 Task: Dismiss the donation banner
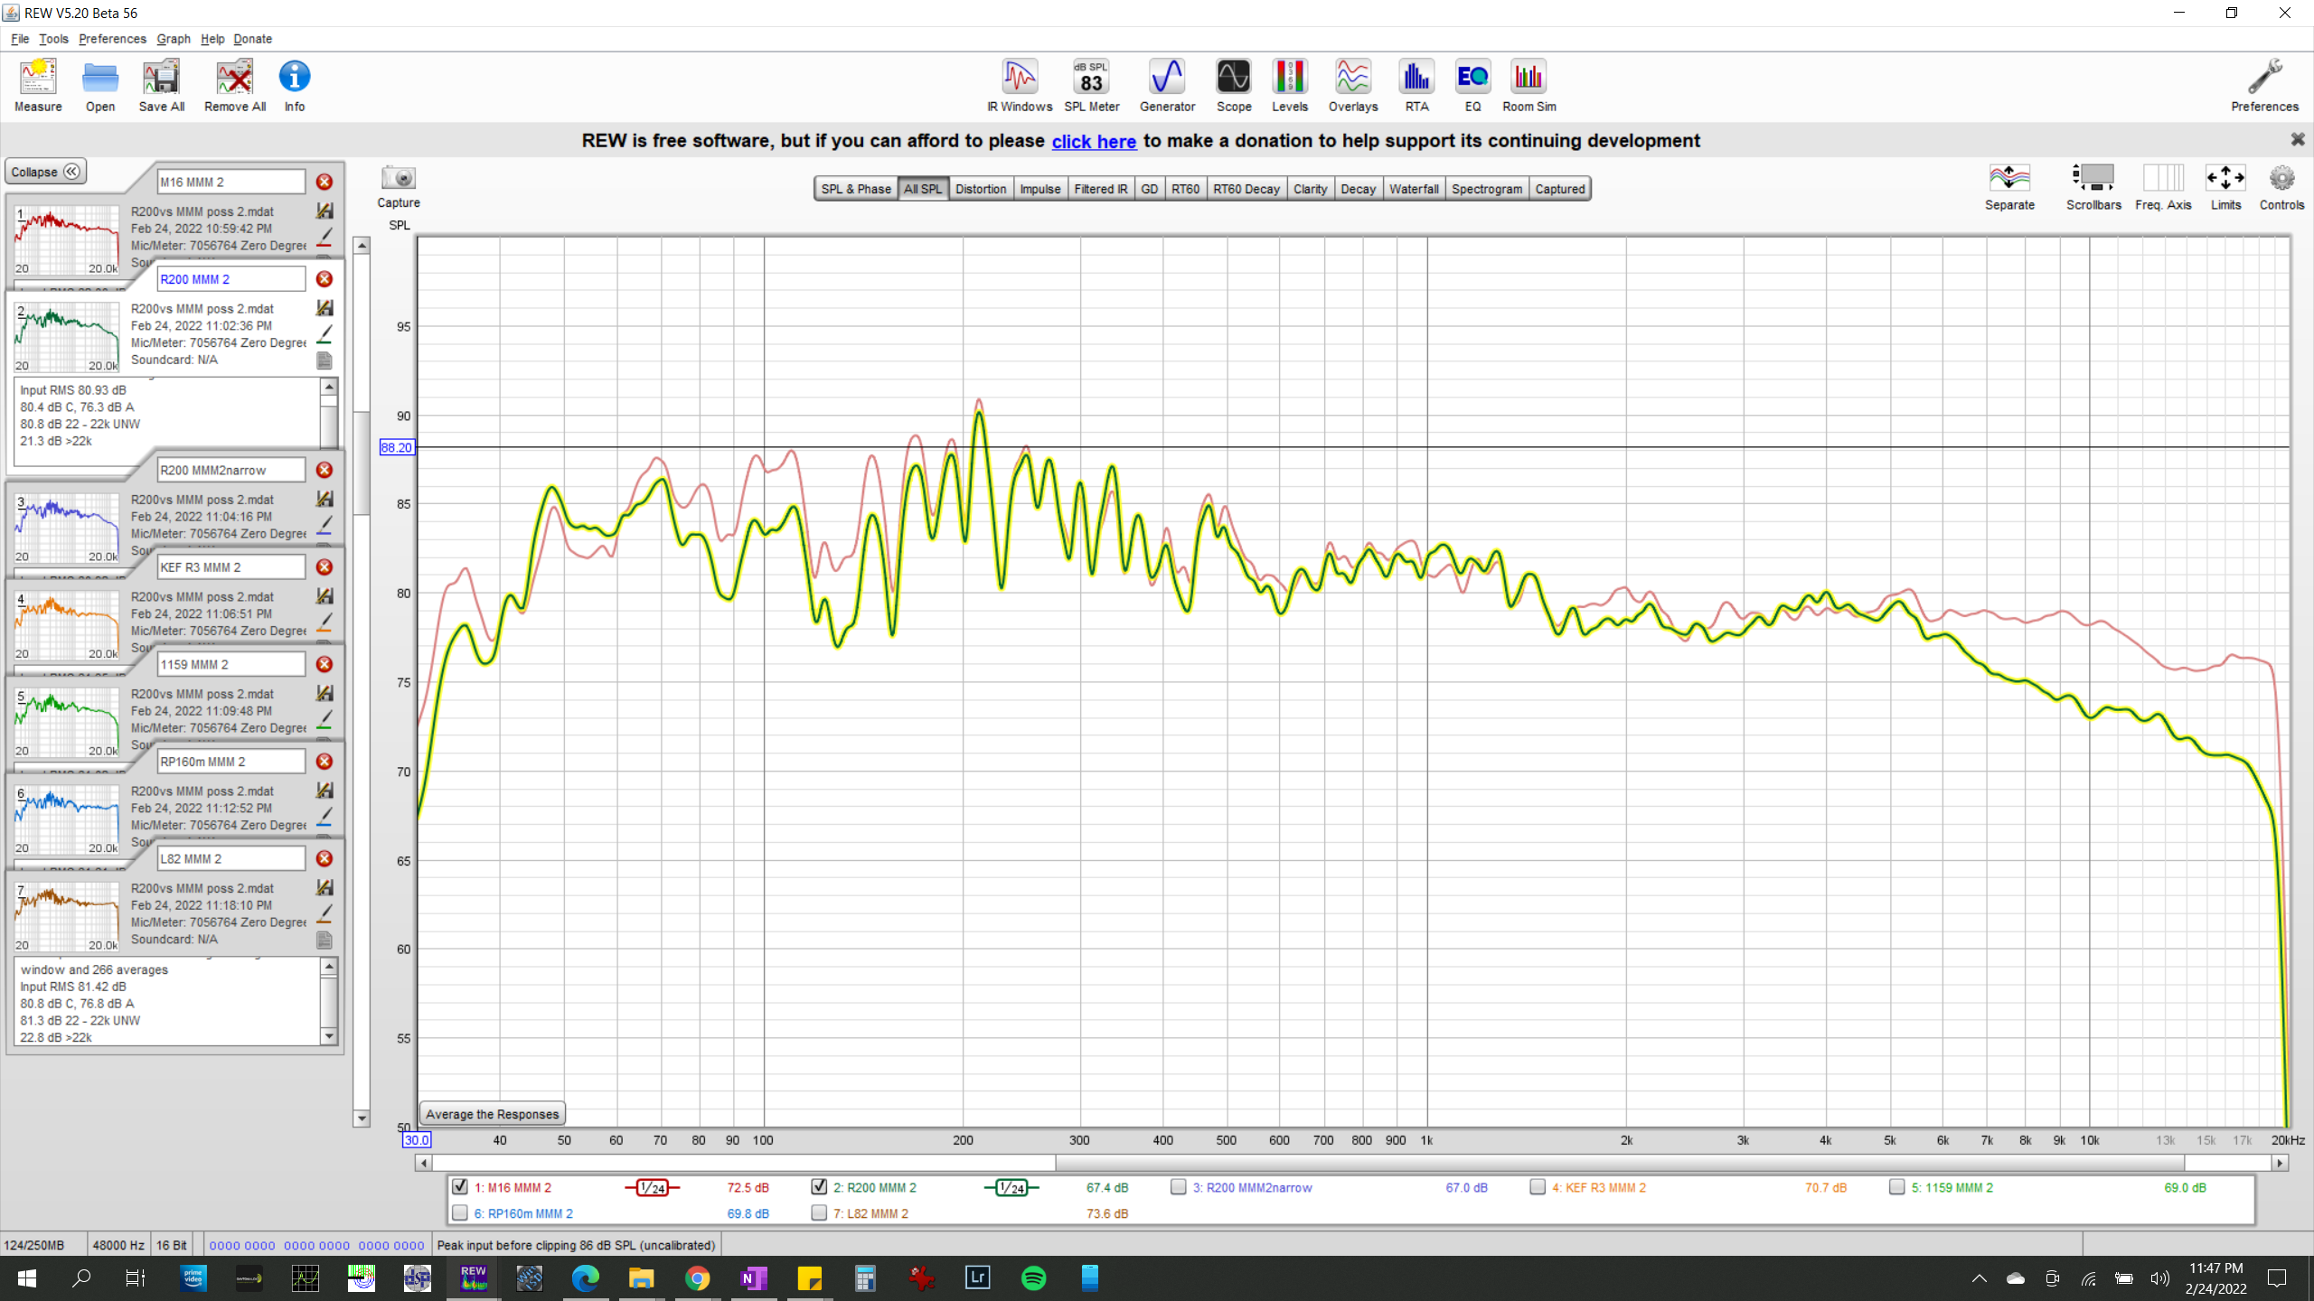(x=2297, y=140)
